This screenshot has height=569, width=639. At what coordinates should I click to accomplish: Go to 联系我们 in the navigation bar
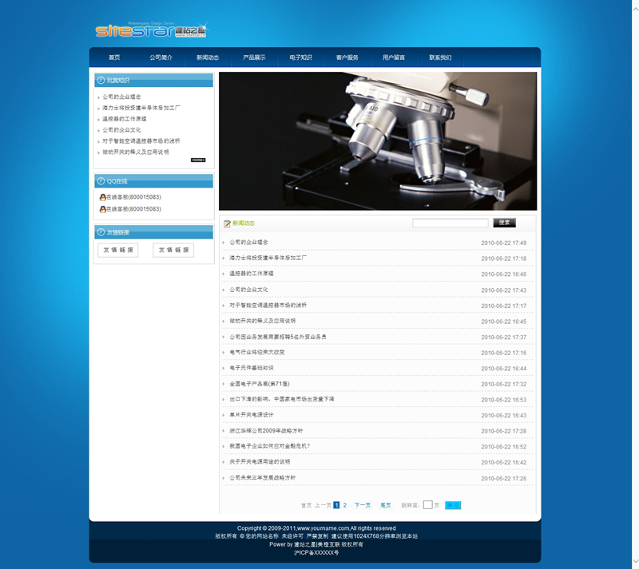pyautogui.click(x=440, y=57)
